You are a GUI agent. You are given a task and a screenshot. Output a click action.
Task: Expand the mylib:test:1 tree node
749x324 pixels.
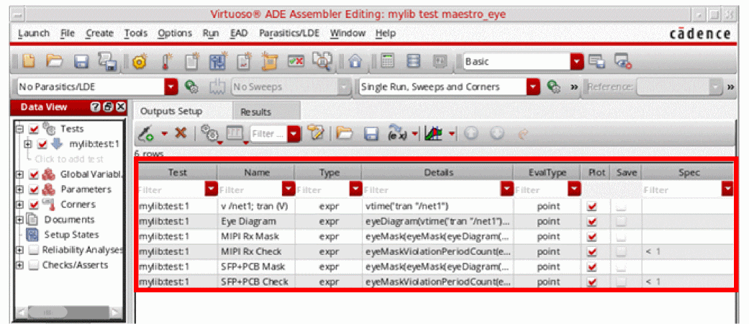(28, 144)
